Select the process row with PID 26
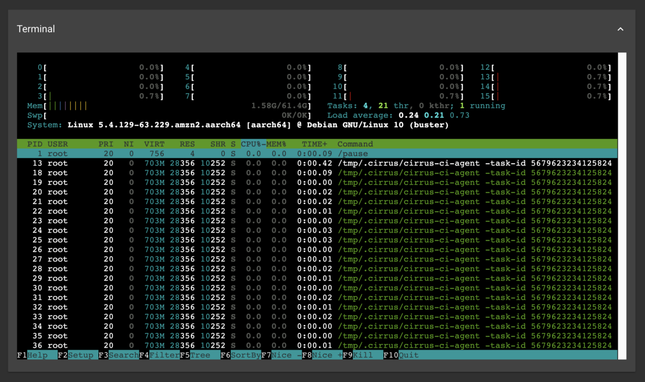This screenshot has height=382, width=645. (x=317, y=249)
